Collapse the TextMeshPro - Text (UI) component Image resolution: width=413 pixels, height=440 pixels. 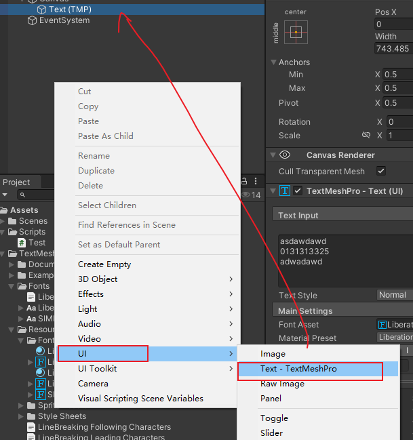273,191
